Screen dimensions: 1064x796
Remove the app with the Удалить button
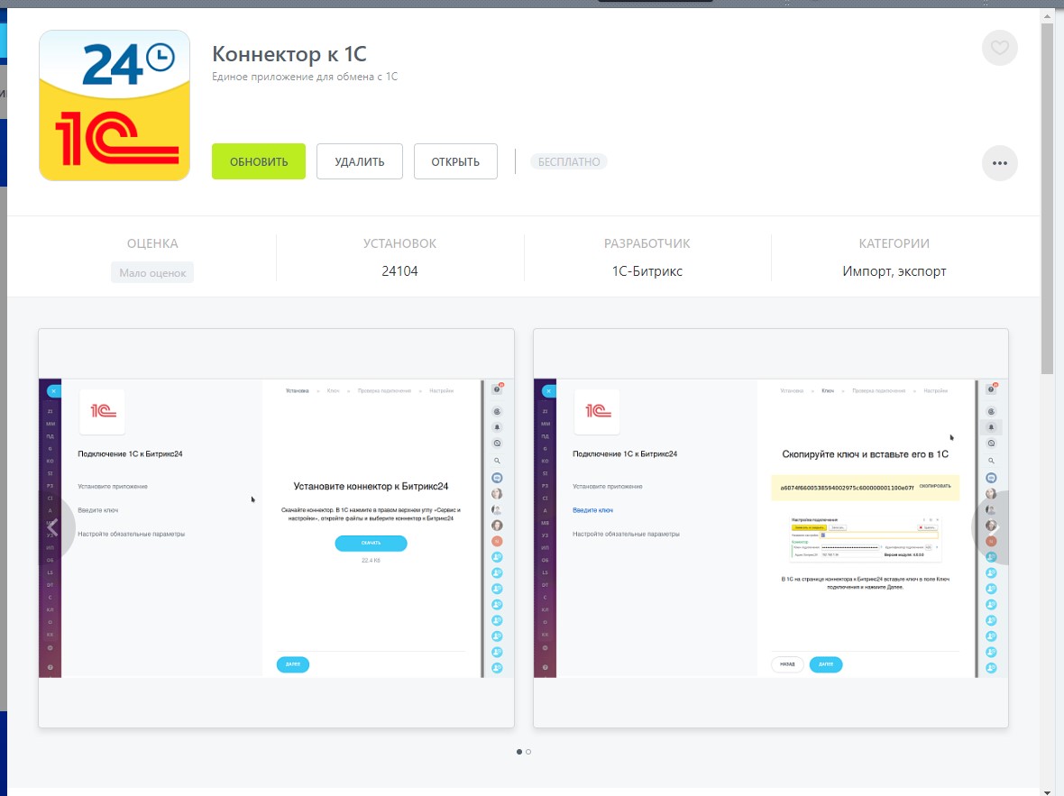[x=360, y=161]
